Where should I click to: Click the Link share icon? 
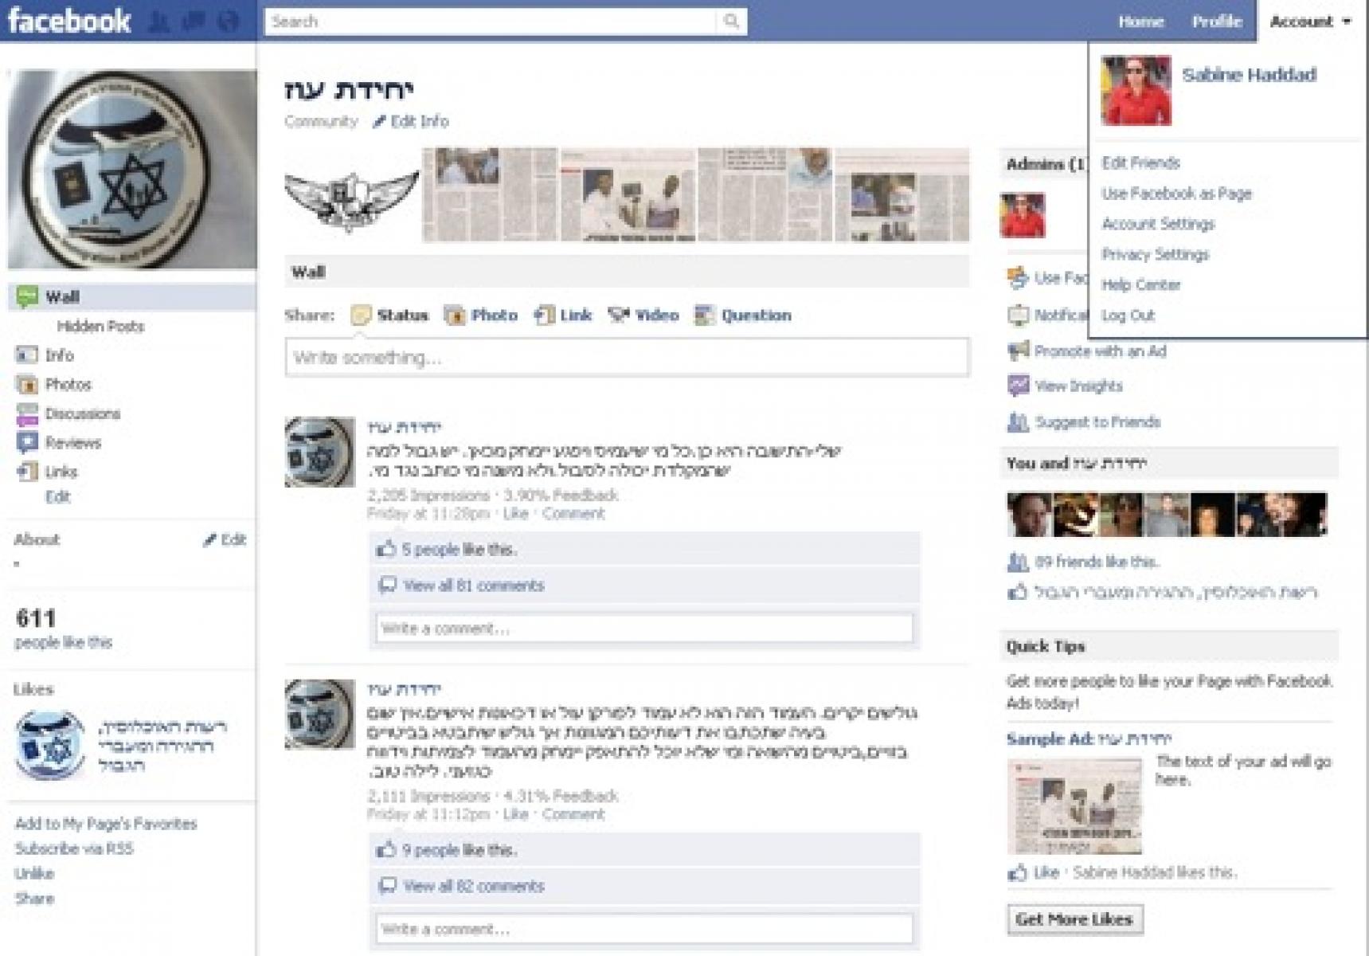(x=545, y=315)
